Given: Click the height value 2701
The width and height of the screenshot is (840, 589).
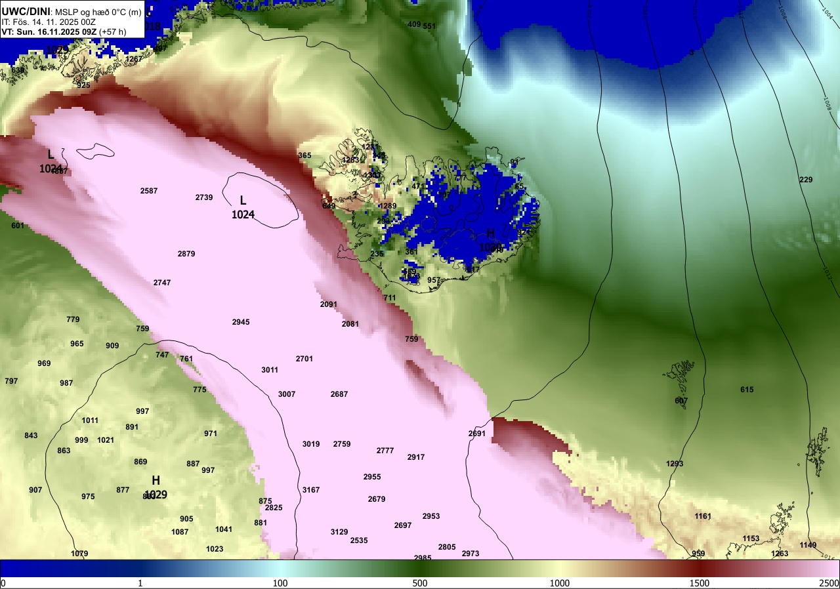Looking at the screenshot, I should [304, 359].
